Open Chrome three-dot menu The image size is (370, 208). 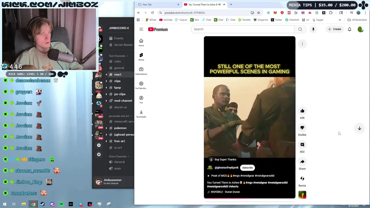(365, 13)
